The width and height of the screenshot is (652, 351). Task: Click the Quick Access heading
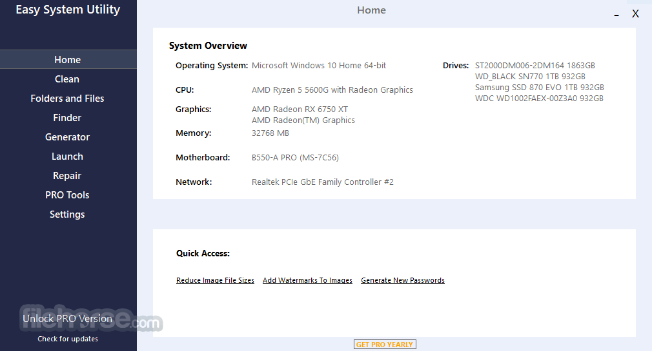pos(203,254)
